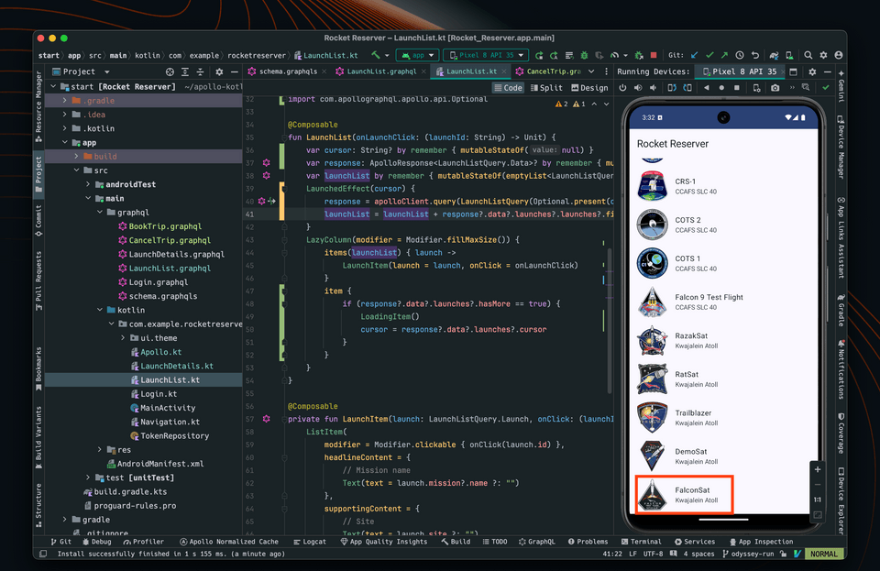
Task: Click the Expand All icon in Project panel
Action: pos(185,71)
